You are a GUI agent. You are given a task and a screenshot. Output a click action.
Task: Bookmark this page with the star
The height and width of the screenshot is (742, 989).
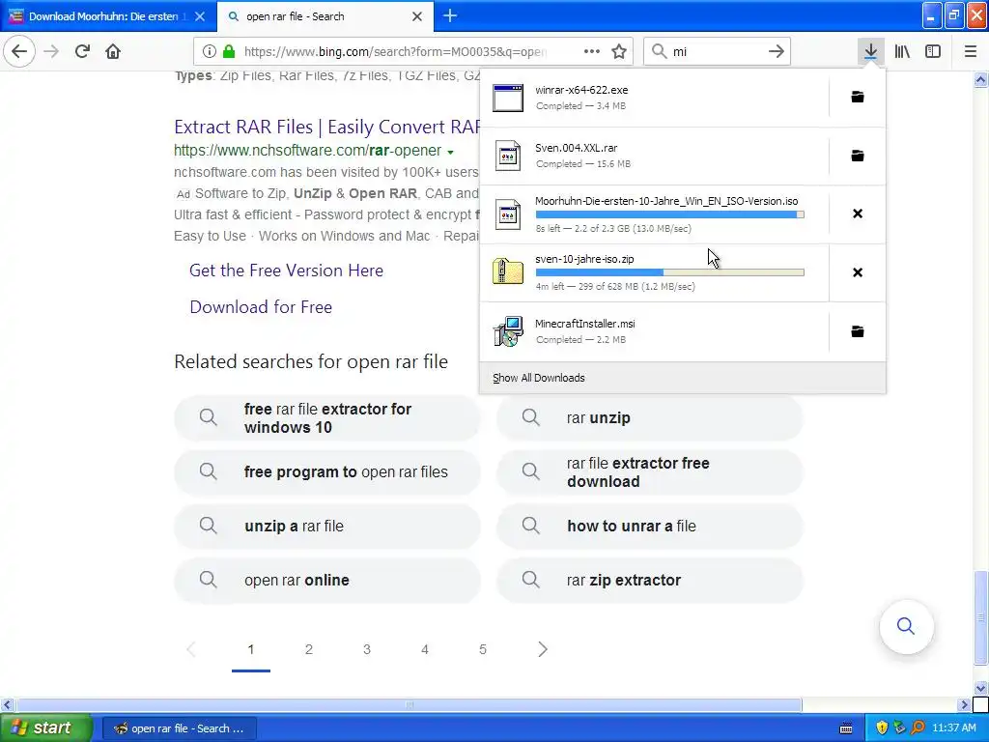[619, 51]
